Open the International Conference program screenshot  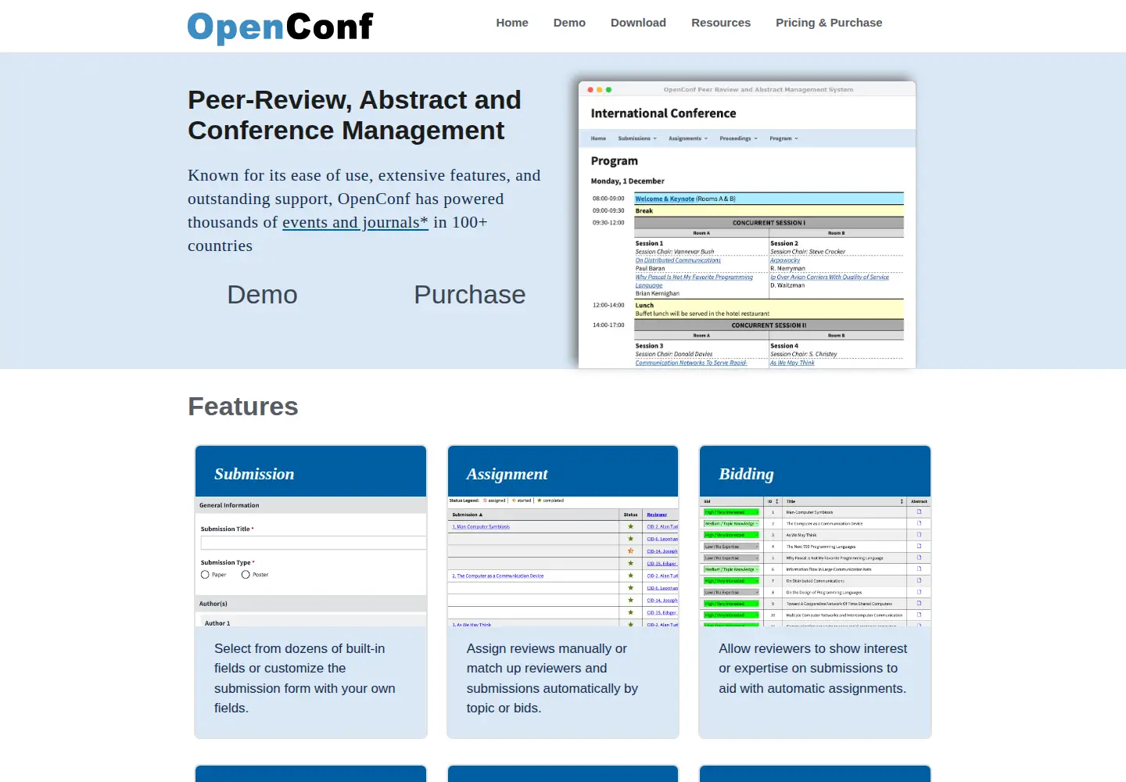tap(747, 225)
